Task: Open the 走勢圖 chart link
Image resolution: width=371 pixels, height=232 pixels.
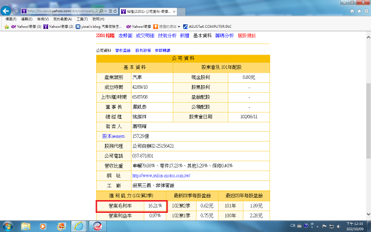Action: coord(125,36)
